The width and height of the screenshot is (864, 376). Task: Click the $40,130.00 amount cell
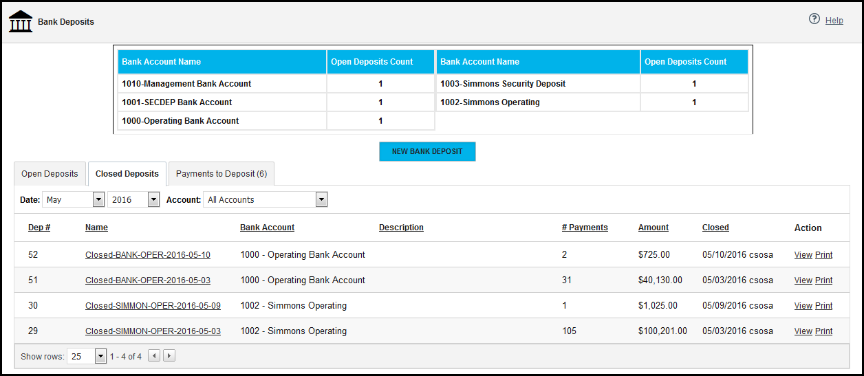(x=660, y=280)
